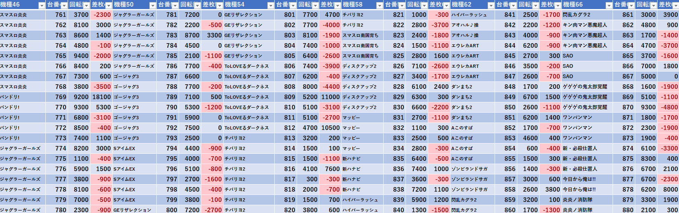The image size is (679, 213).
Task: Select the machine number cell 821
Action: tap(394, 15)
